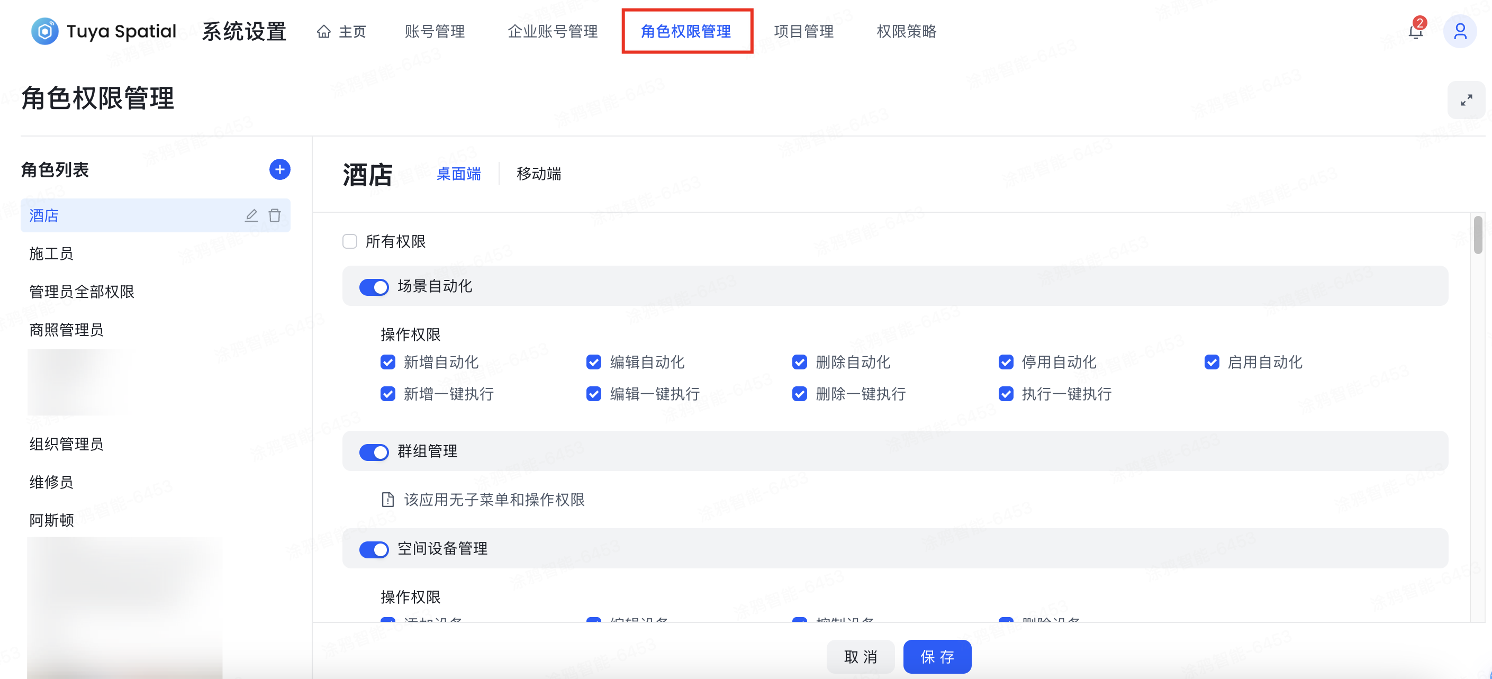Select 组织管理员 in role list
This screenshot has height=679, width=1492.
click(67, 444)
